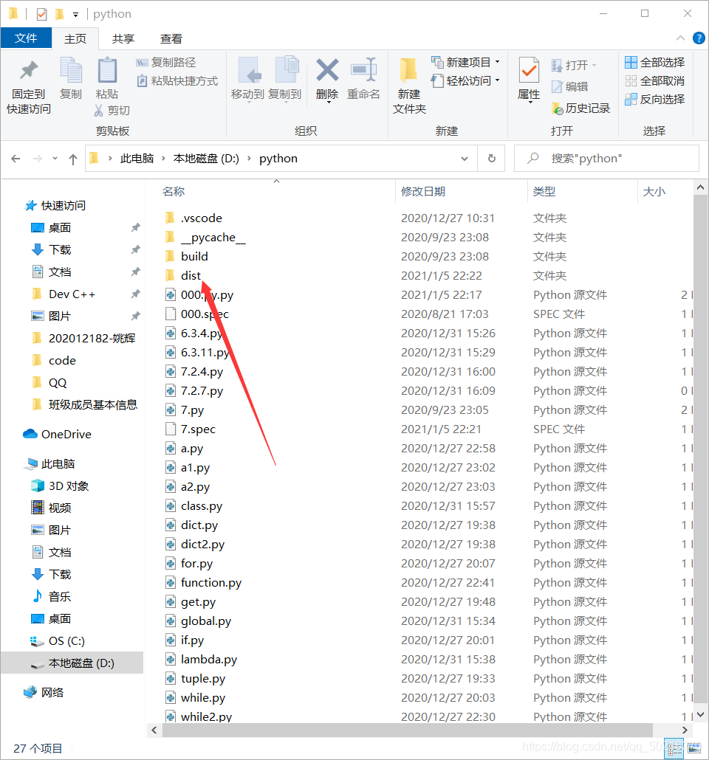Click the 重命名 (Rename) icon
This screenshot has width=709, height=760.
pos(363,79)
